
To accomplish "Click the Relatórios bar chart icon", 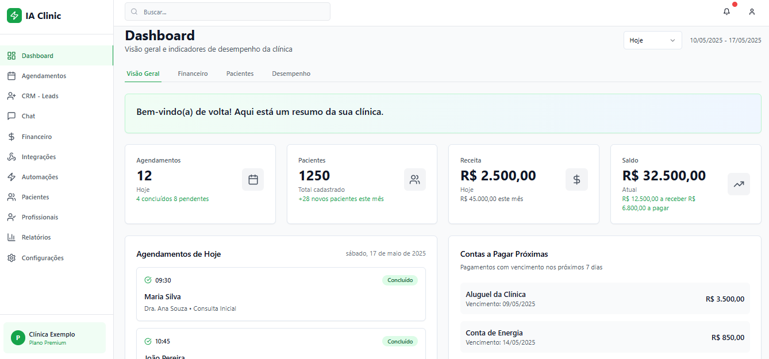I will [x=11, y=237].
